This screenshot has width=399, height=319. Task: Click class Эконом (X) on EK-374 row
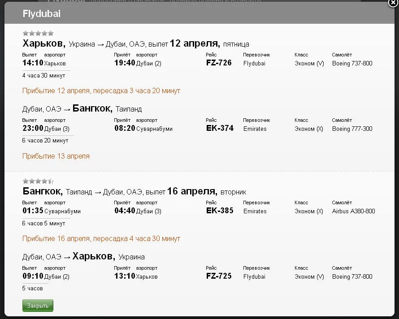click(x=309, y=129)
